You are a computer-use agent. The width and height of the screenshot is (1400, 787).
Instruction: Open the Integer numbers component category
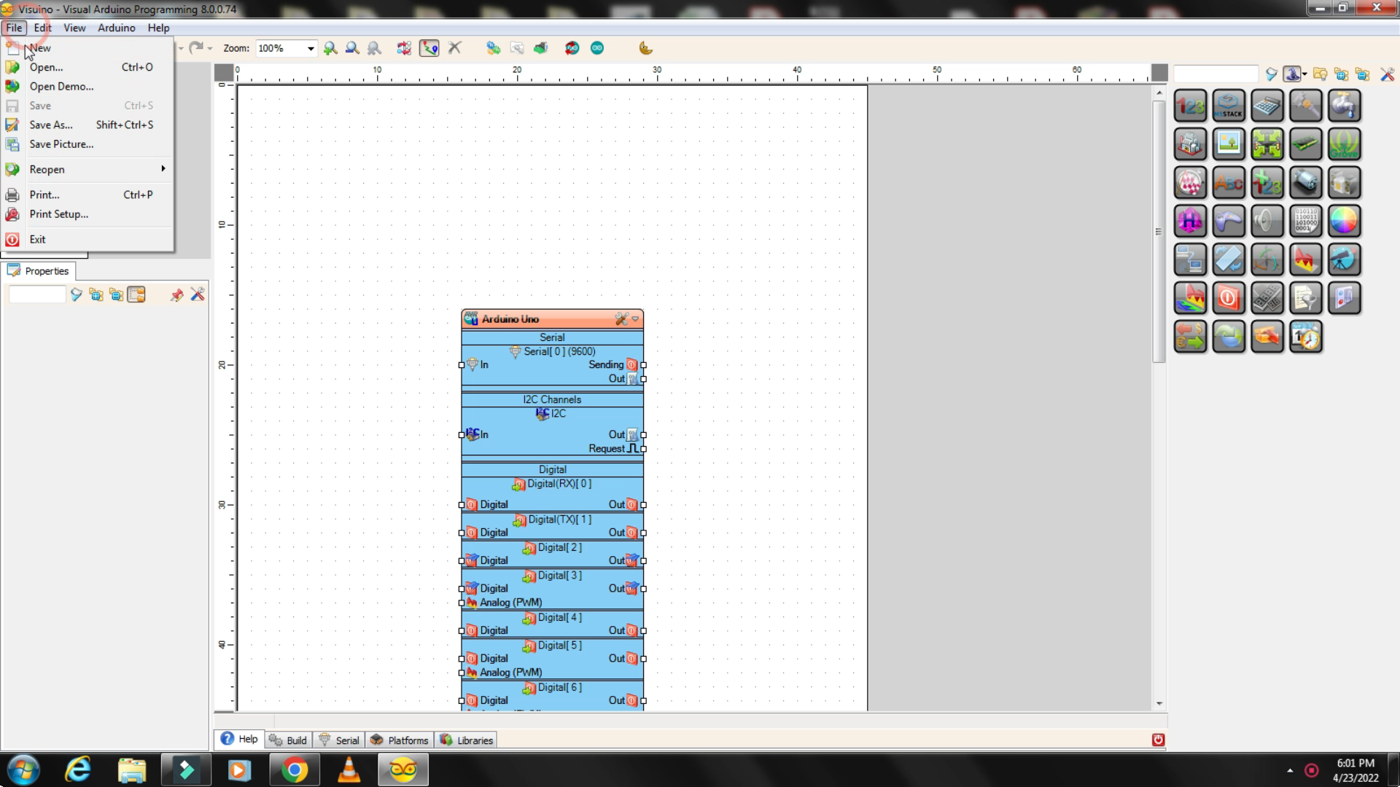[x=1190, y=106]
